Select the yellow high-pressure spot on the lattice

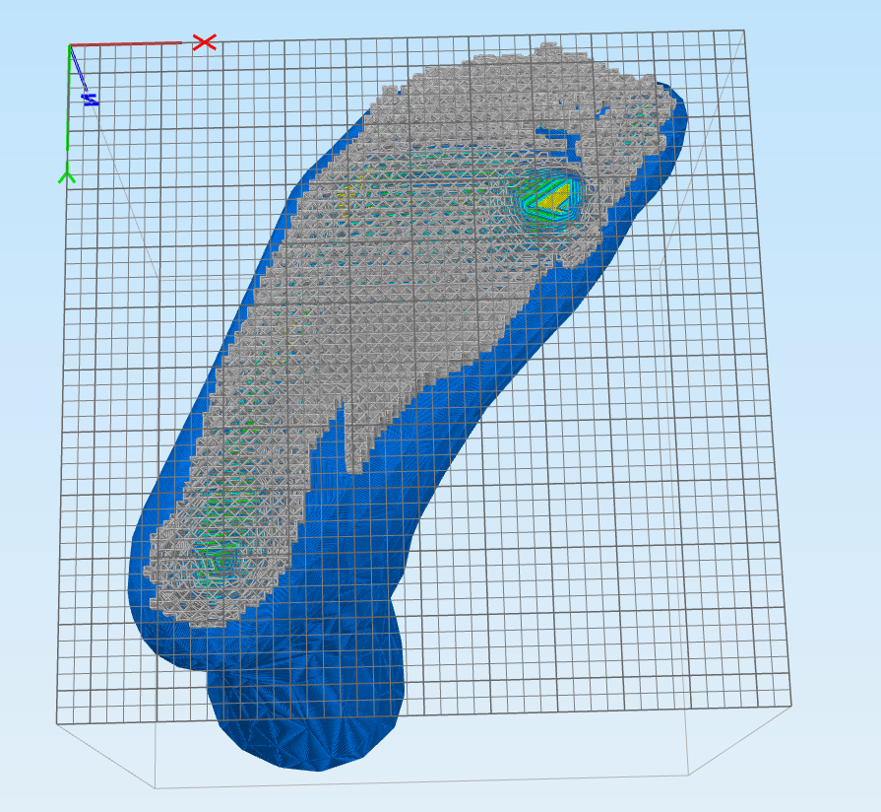[x=552, y=199]
